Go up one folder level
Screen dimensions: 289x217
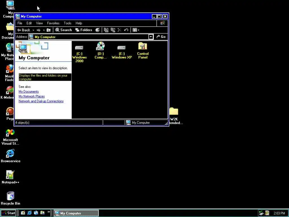(49, 30)
